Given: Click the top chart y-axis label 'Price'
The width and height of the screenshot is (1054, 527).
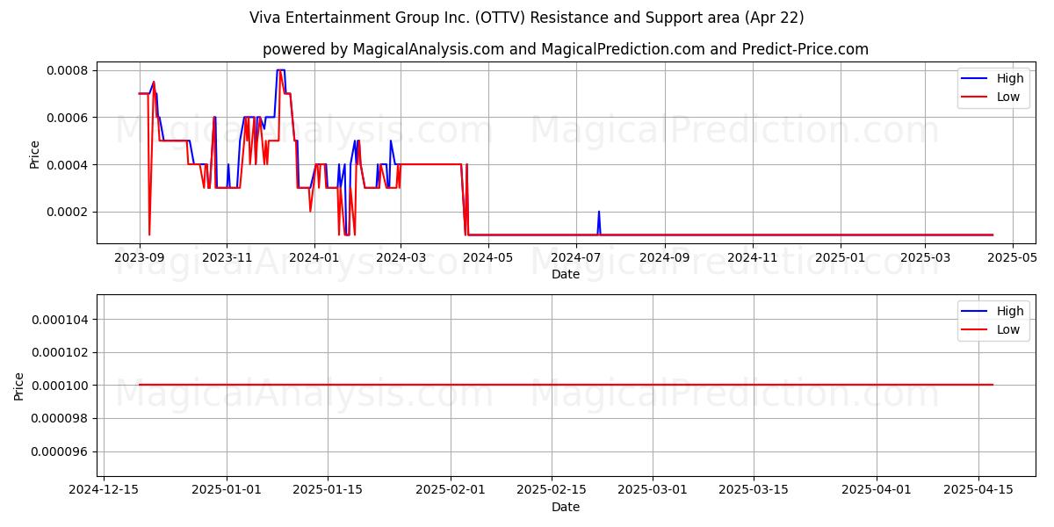Looking at the screenshot, I should [x=35, y=155].
